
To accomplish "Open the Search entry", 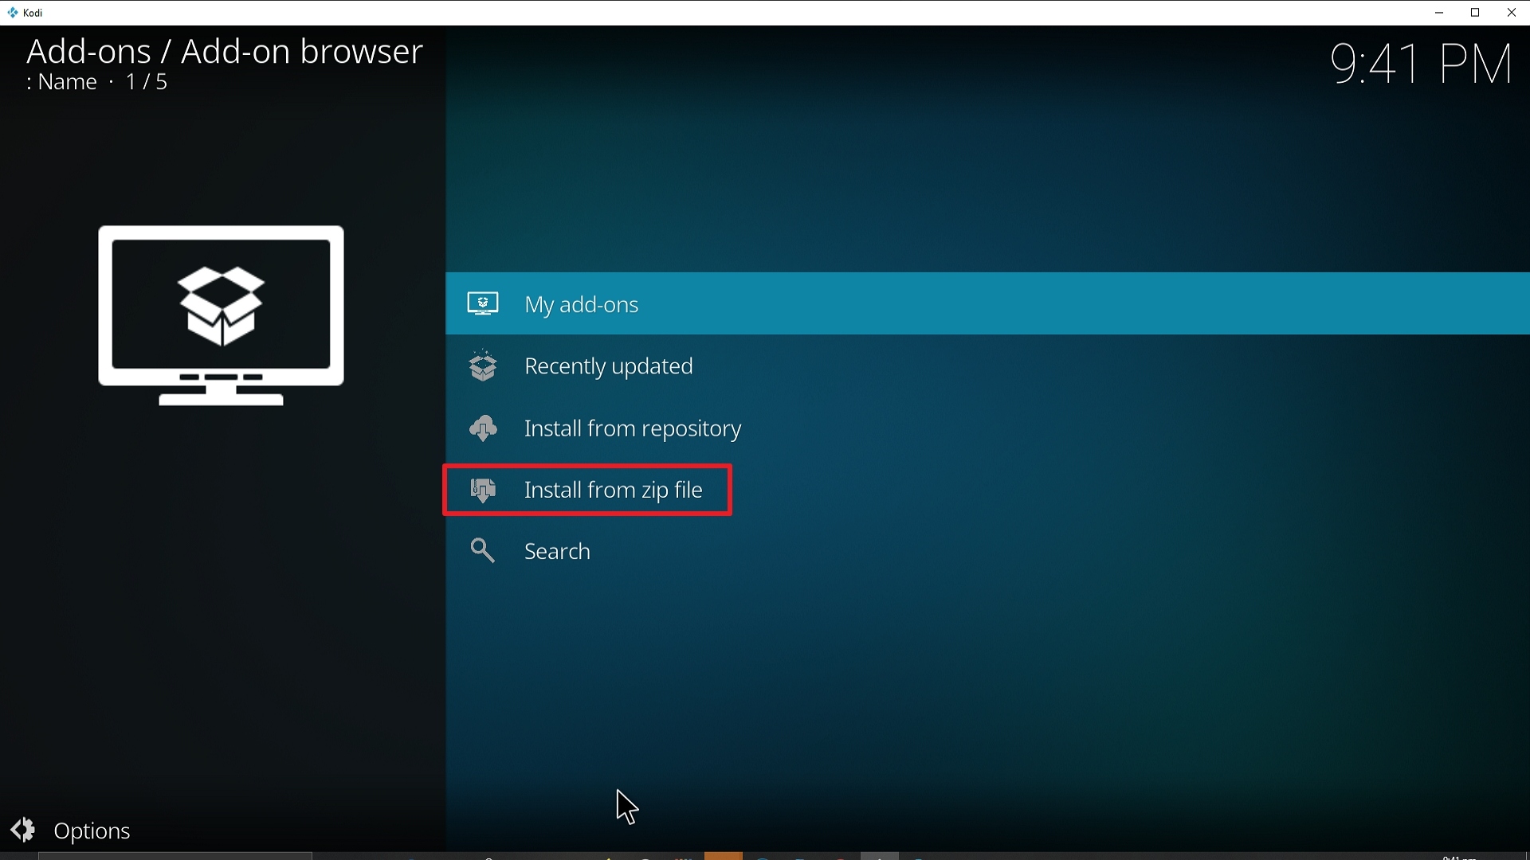I will (987, 551).
